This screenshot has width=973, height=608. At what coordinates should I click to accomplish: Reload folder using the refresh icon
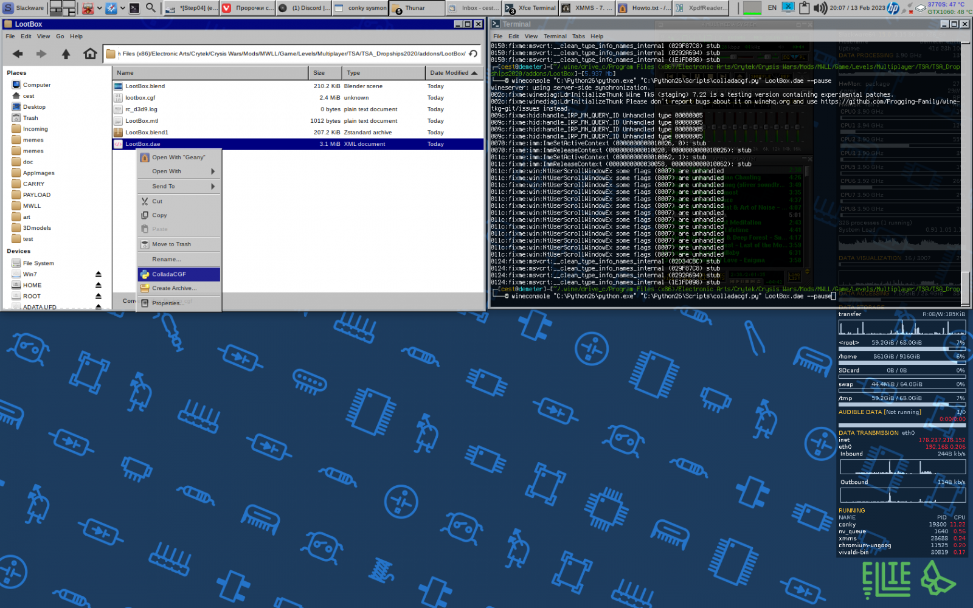473,54
